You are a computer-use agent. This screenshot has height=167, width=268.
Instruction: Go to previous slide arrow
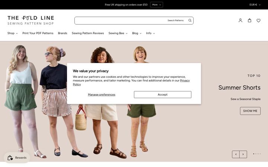pos(236,154)
